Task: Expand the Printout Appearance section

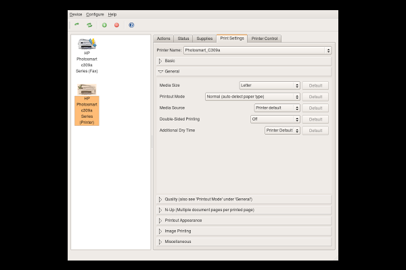Action: point(244,221)
